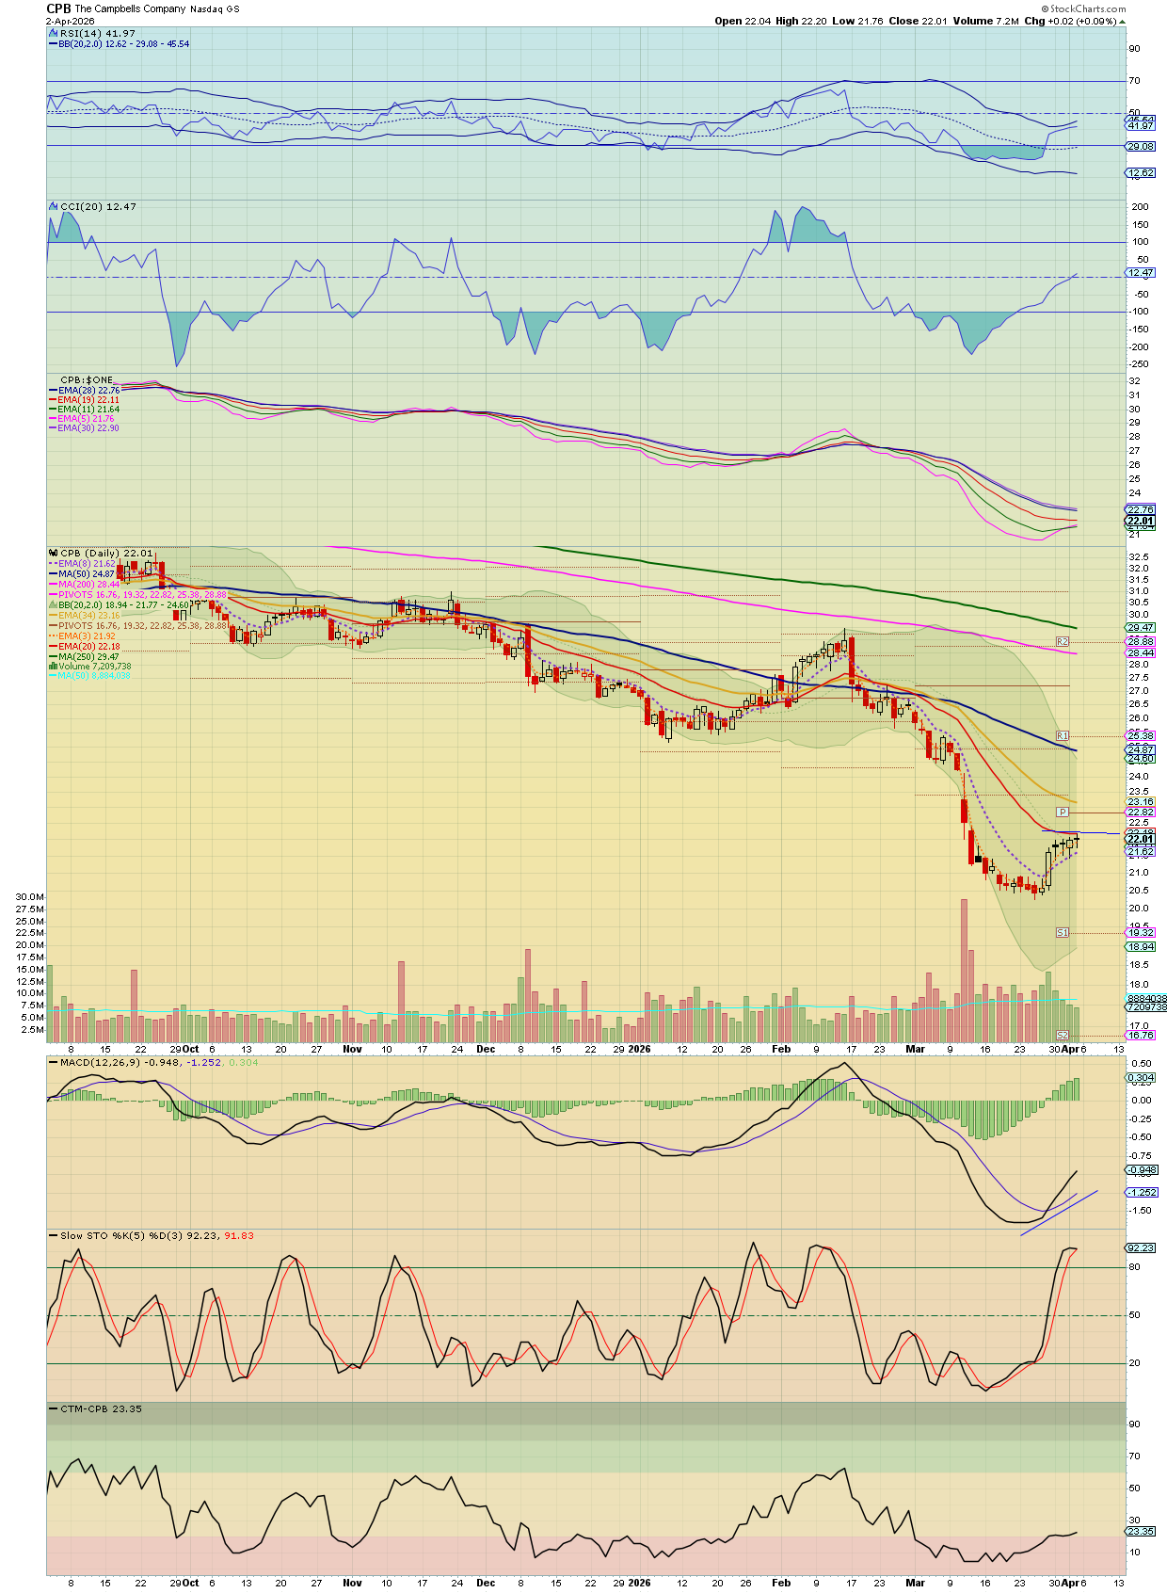The image size is (1167, 1593).
Task: Click the 22.01 current price tag
Action: tap(1140, 839)
